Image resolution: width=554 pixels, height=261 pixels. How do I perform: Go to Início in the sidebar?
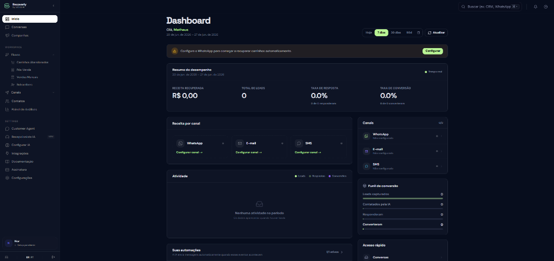point(30,19)
